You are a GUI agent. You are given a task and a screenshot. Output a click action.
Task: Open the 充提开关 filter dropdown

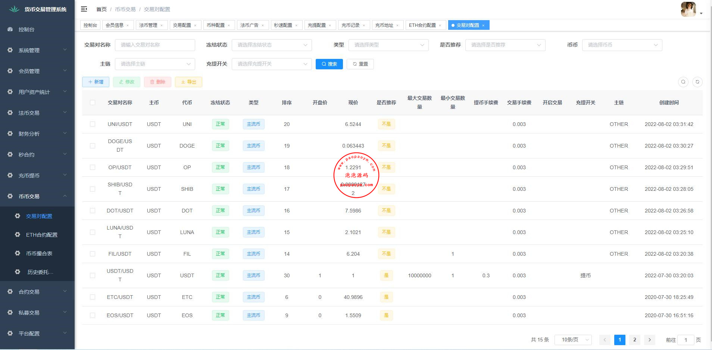[x=272, y=64]
